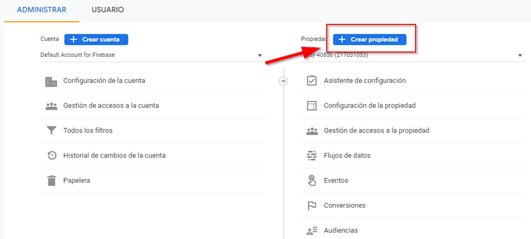Viewport: 531px width, 239px height.
Task: Open Gestión de accesos a la cuenta
Action: [111, 106]
